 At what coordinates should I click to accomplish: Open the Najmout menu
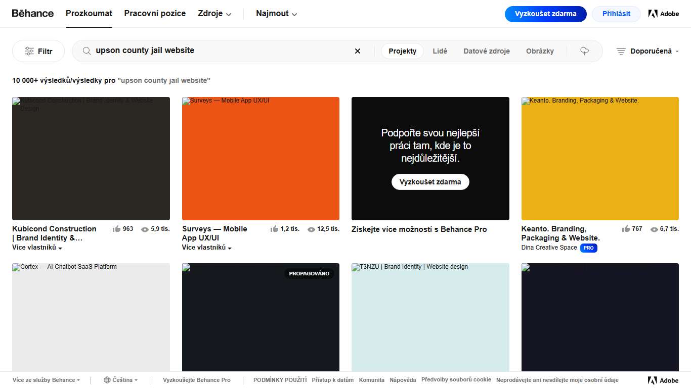pyautogui.click(x=276, y=14)
